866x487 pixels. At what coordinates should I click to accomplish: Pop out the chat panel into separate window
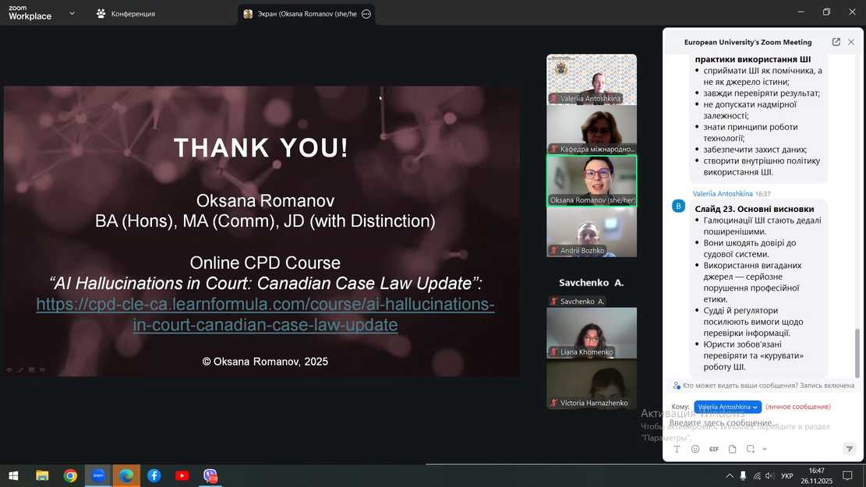(x=836, y=42)
